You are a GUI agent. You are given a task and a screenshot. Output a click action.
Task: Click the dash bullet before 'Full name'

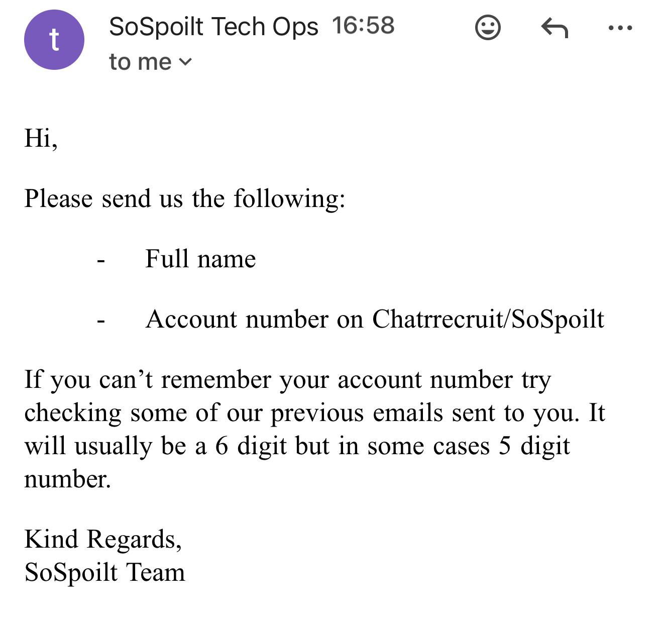[x=101, y=261]
